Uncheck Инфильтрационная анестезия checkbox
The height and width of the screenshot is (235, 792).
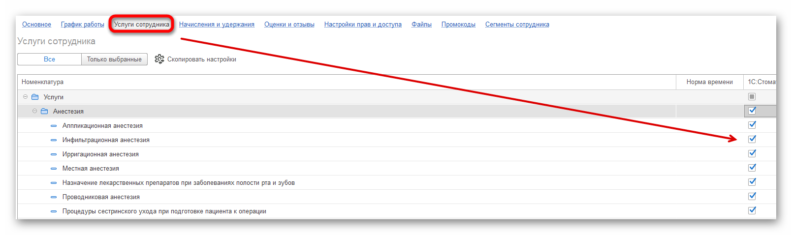(752, 139)
